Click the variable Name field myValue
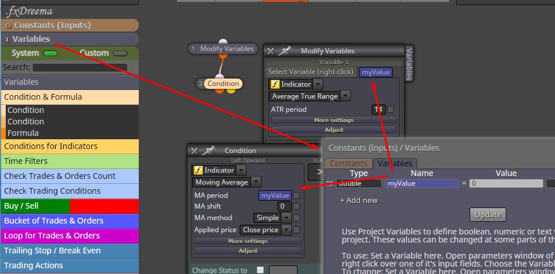The width and height of the screenshot is (555, 274). pyautogui.click(x=421, y=183)
